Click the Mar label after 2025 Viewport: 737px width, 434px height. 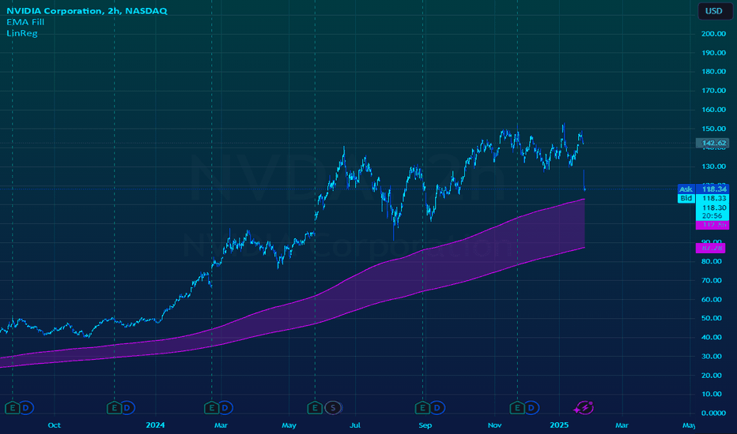tap(622, 425)
